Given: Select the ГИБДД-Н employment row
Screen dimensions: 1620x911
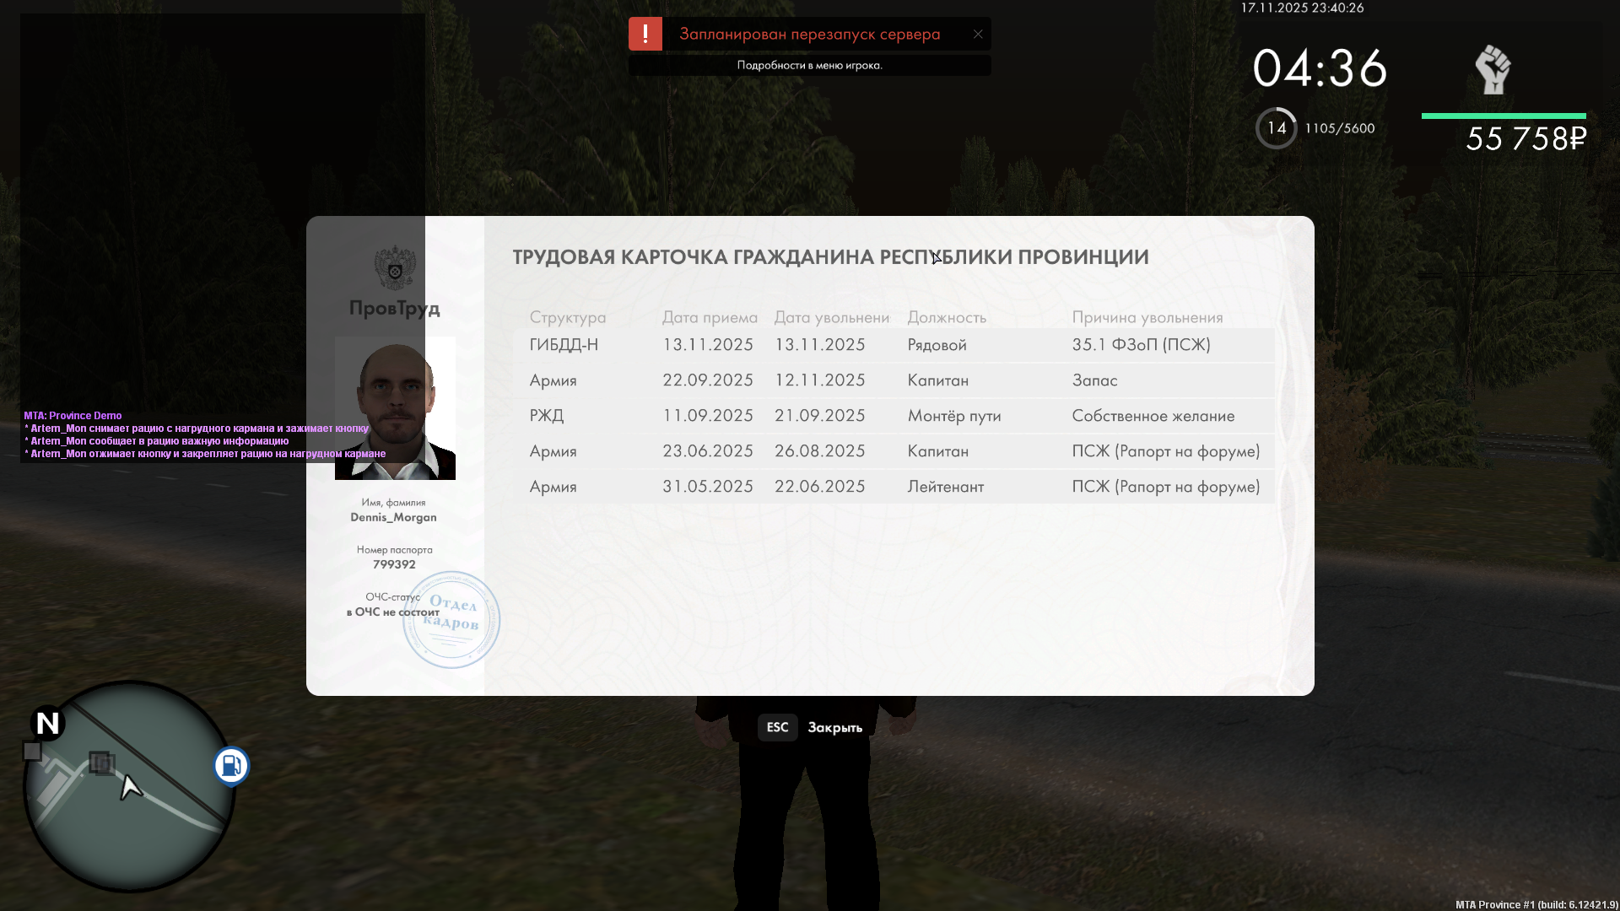Looking at the screenshot, I should [893, 345].
